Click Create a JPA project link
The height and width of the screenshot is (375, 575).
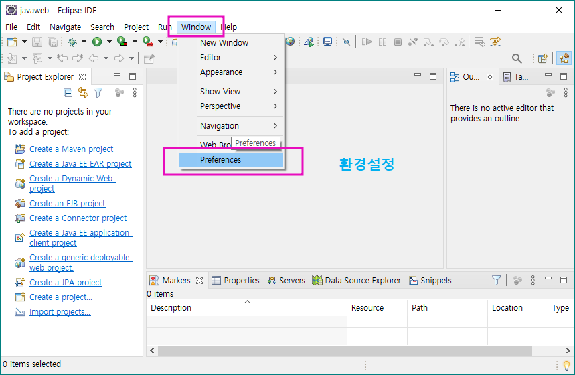coord(66,282)
